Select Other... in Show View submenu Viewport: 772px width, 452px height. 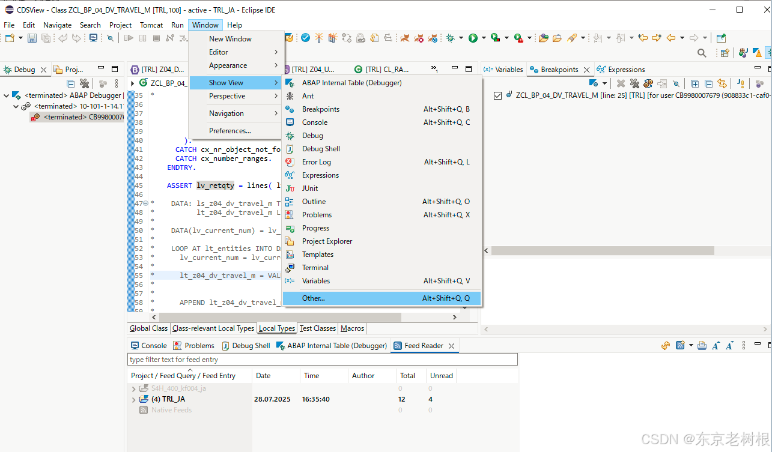coord(382,298)
